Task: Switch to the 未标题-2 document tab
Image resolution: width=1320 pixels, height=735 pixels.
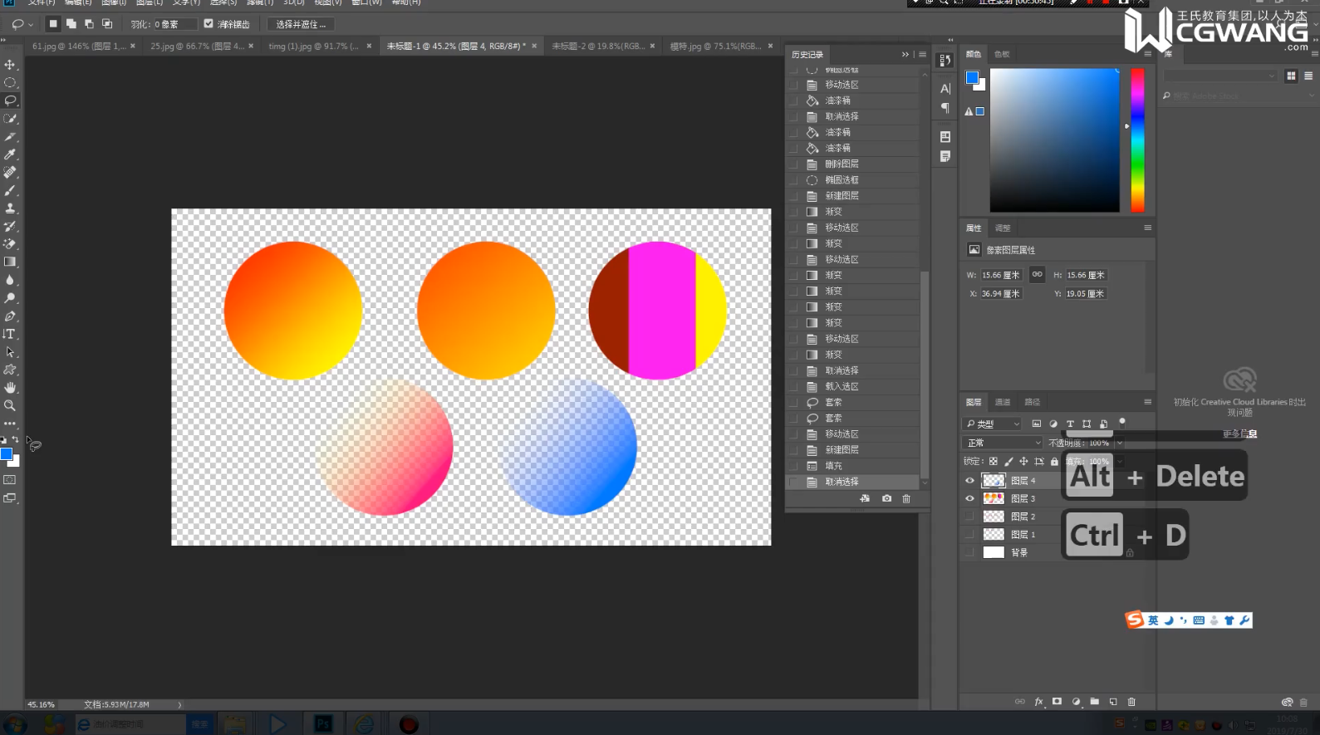Action: coord(598,47)
